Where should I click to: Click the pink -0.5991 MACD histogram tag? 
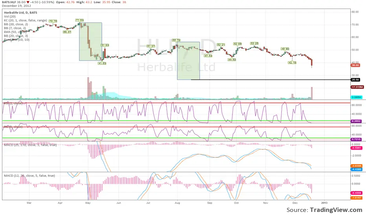pos(357,148)
